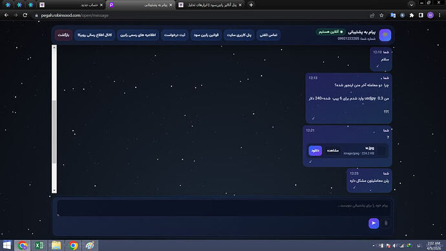Image resolution: width=446 pixels, height=251 pixels.
Task: Click the w.jpg file name
Action: (x=370, y=148)
